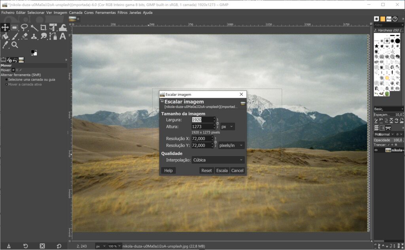405x250 pixels.
Task: Open the Filtros menu
Action: (x=123, y=13)
